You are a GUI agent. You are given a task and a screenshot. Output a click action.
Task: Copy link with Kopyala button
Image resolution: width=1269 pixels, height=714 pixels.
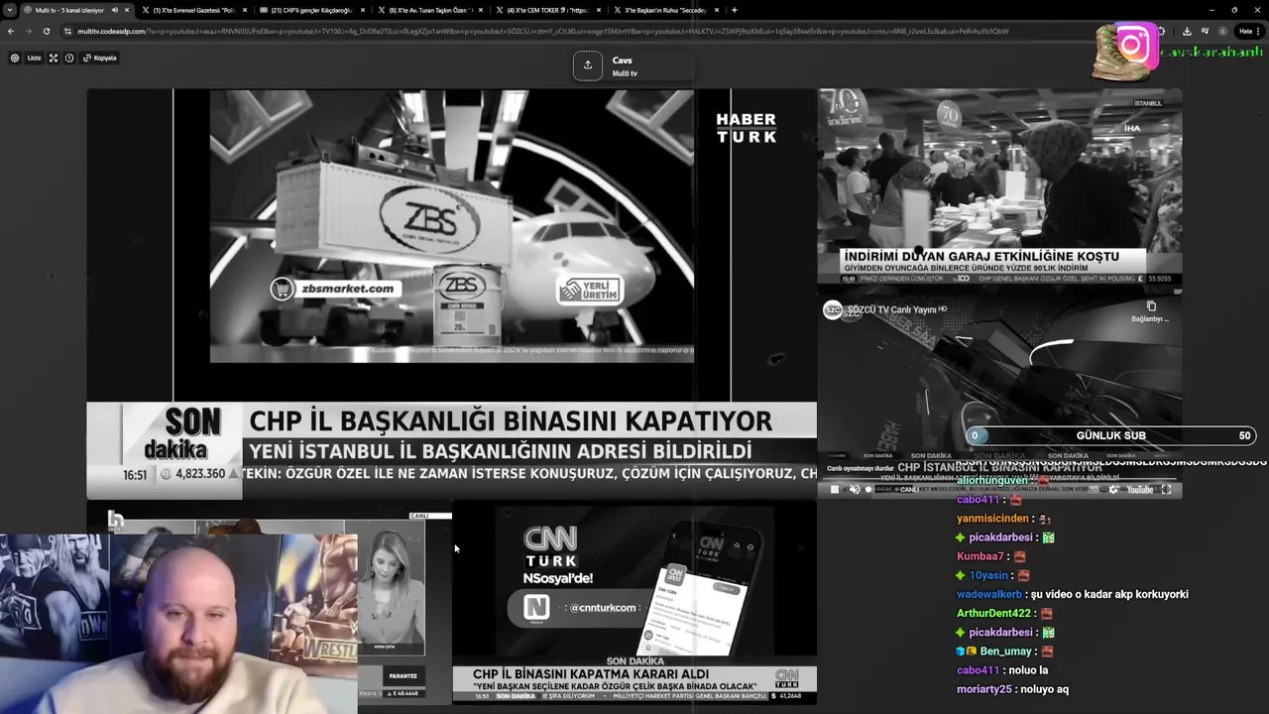[100, 58]
